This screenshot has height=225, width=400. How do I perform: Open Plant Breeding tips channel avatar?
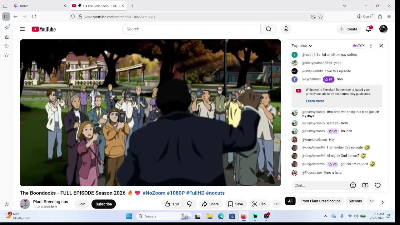click(25, 204)
